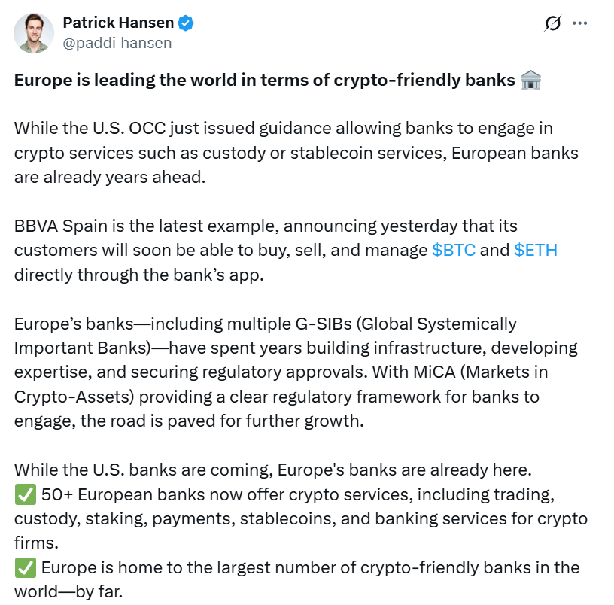The width and height of the screenshot is (614, 605).
Task: Open the $ETH cashtag link
Action: (x=536, y=251)
